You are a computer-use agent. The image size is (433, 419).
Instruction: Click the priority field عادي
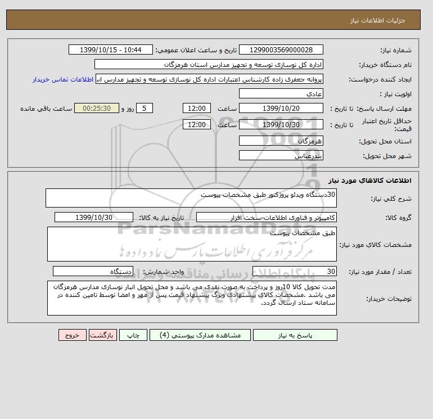pyautogui.click(x=281, y=93)
